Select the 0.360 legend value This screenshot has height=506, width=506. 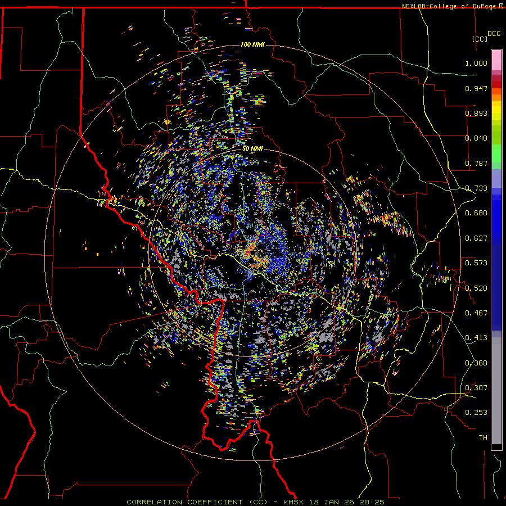click(x=476, y=363)
